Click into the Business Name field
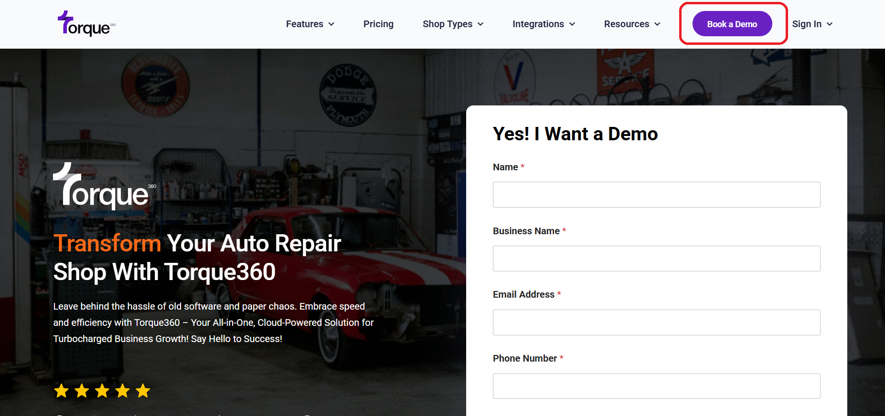885x416 pixels. click(657, 259)
